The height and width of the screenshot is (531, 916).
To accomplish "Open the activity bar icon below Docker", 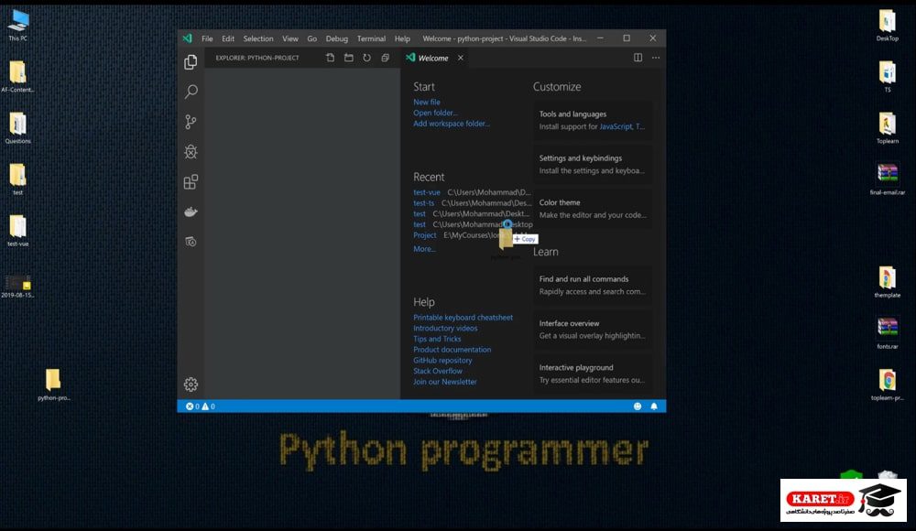I will click(x=191, y=242).
